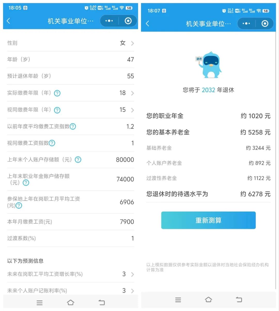The image size is (279, 311).
Task: Expand the 视同缴费年限 picker chevron
Action: pos(132,110)
